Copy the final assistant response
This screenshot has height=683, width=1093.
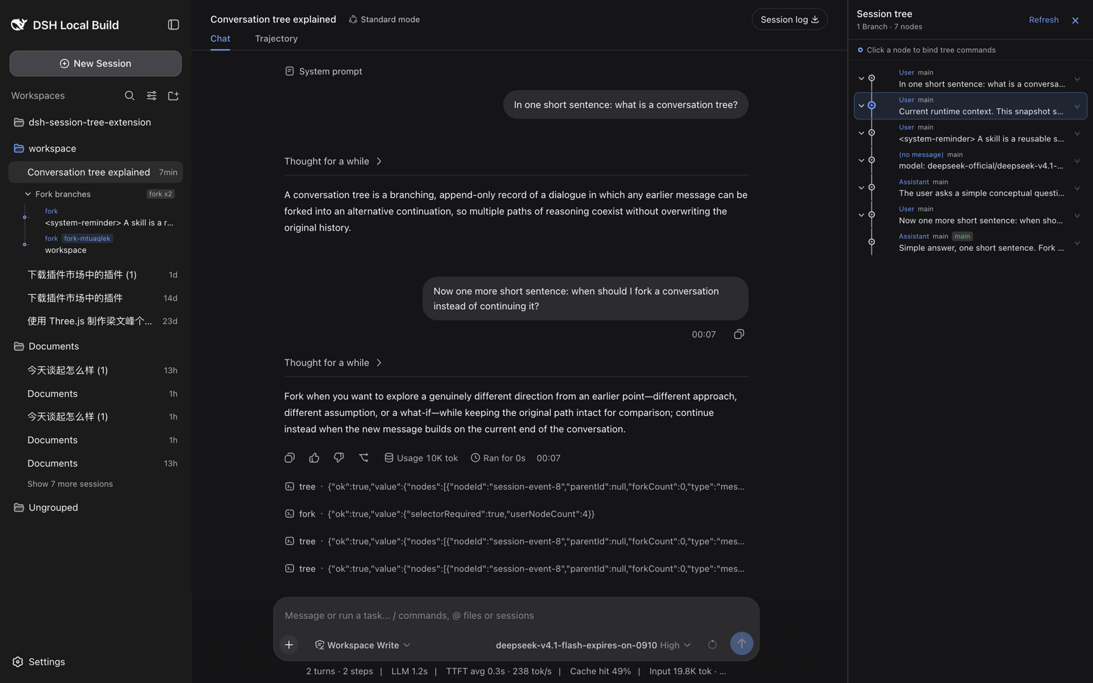pos(290,458)
